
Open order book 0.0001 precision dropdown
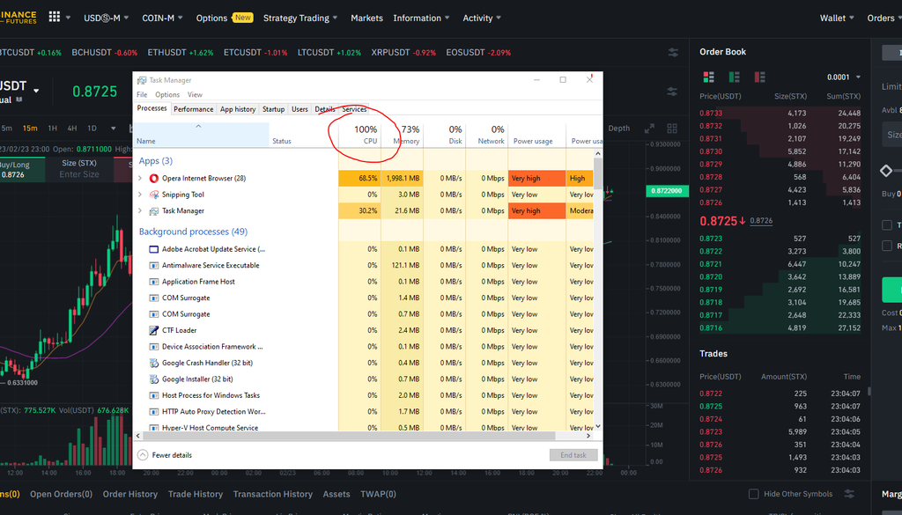tap(843, 77)
